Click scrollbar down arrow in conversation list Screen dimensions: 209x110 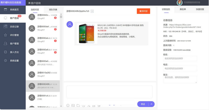click(x=61, y=106)
